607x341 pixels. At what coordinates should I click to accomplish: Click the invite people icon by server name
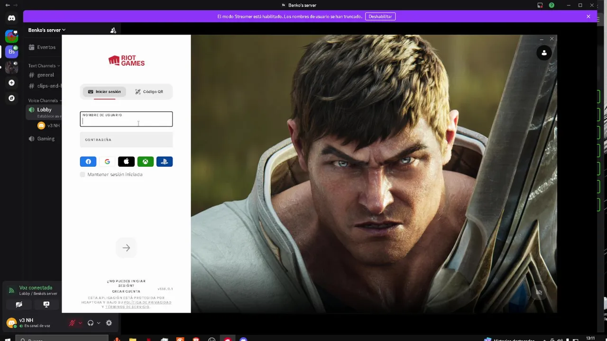(113, 30)
